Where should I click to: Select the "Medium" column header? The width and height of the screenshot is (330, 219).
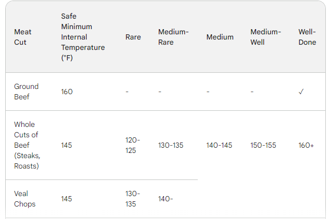coord(220,37)
